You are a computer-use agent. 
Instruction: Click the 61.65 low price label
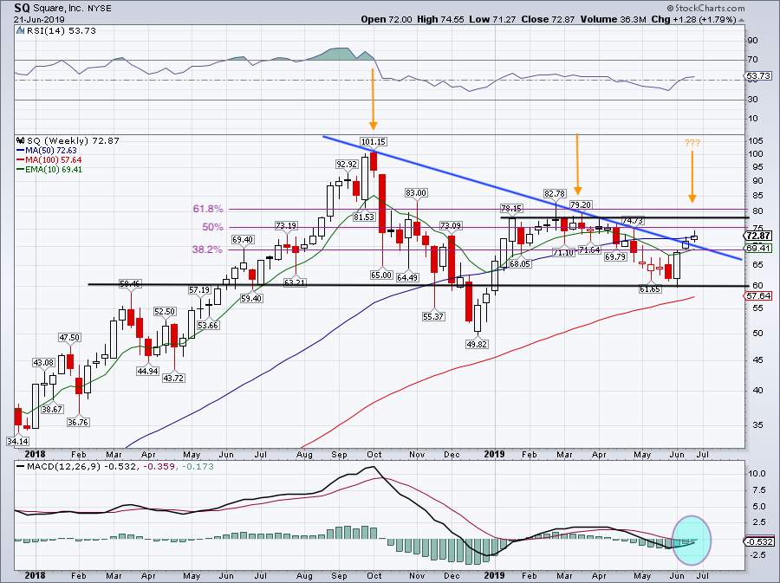pos(650,288)
